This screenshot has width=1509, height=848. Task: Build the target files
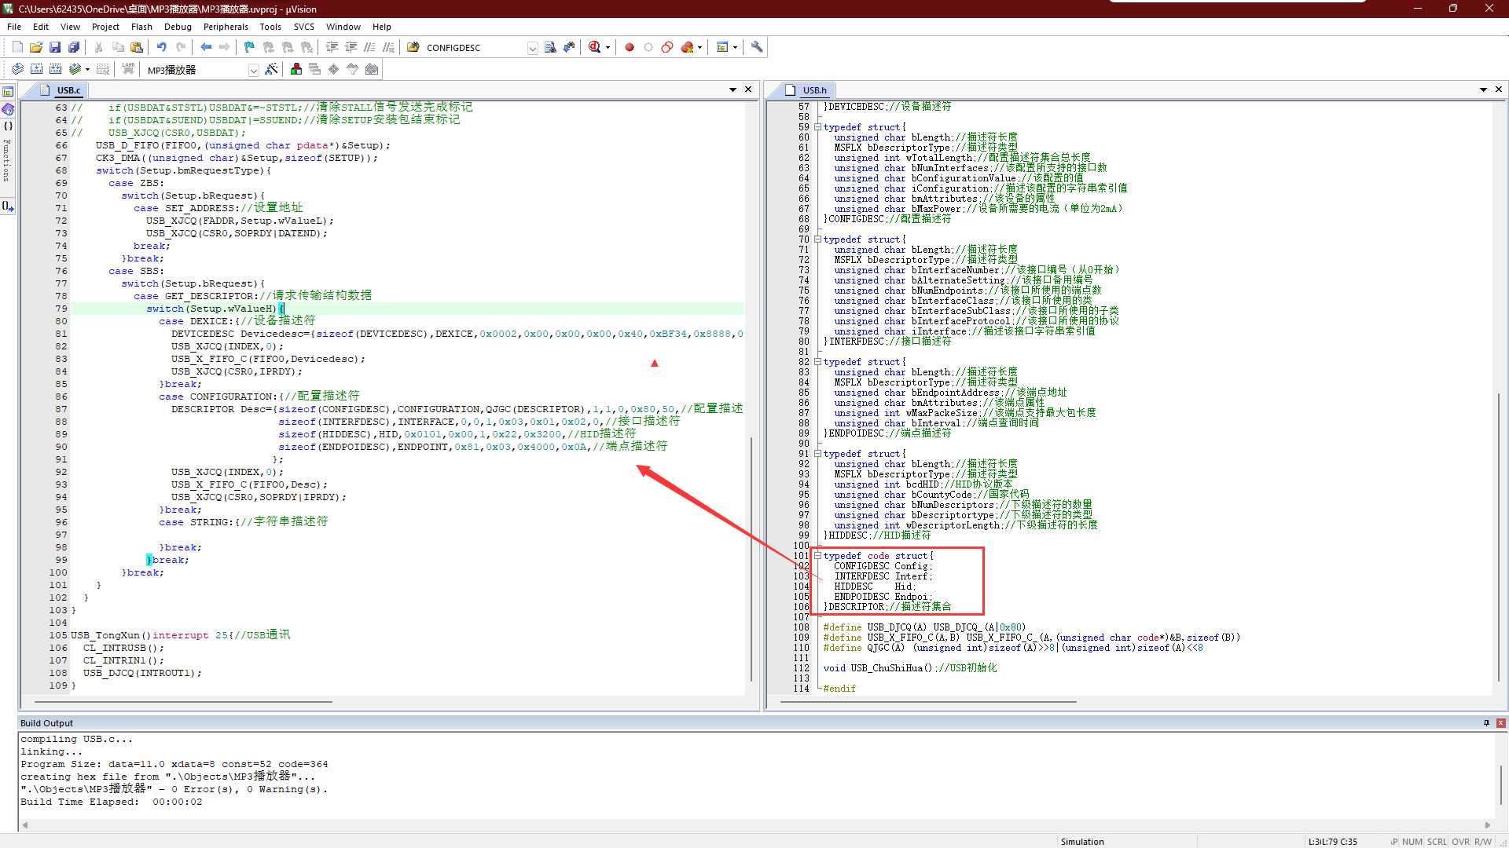(36, 69)
